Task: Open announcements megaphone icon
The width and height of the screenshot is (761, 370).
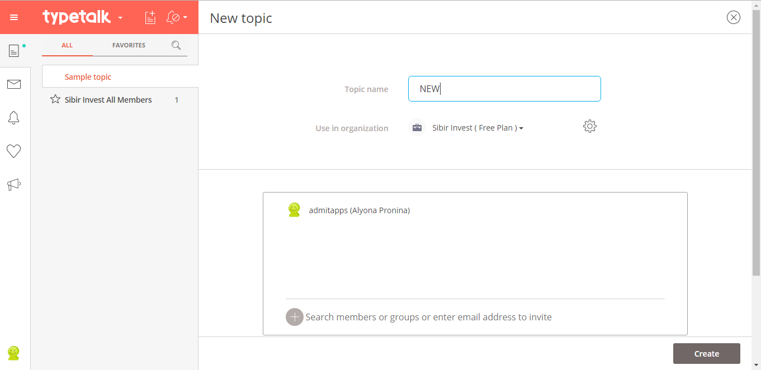Action: [14, 185]
